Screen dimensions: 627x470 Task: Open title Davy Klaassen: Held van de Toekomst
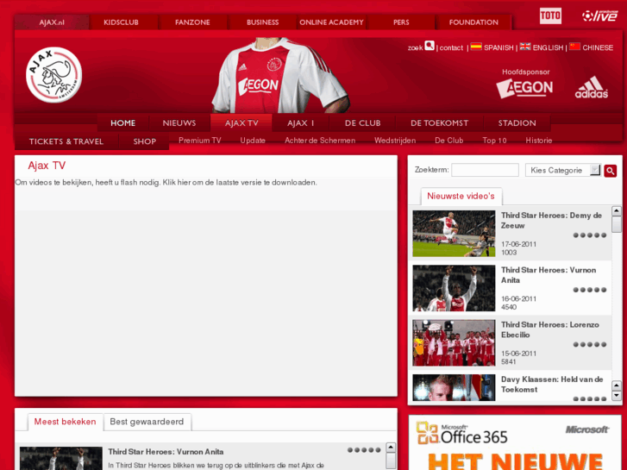tap(552, 385)
